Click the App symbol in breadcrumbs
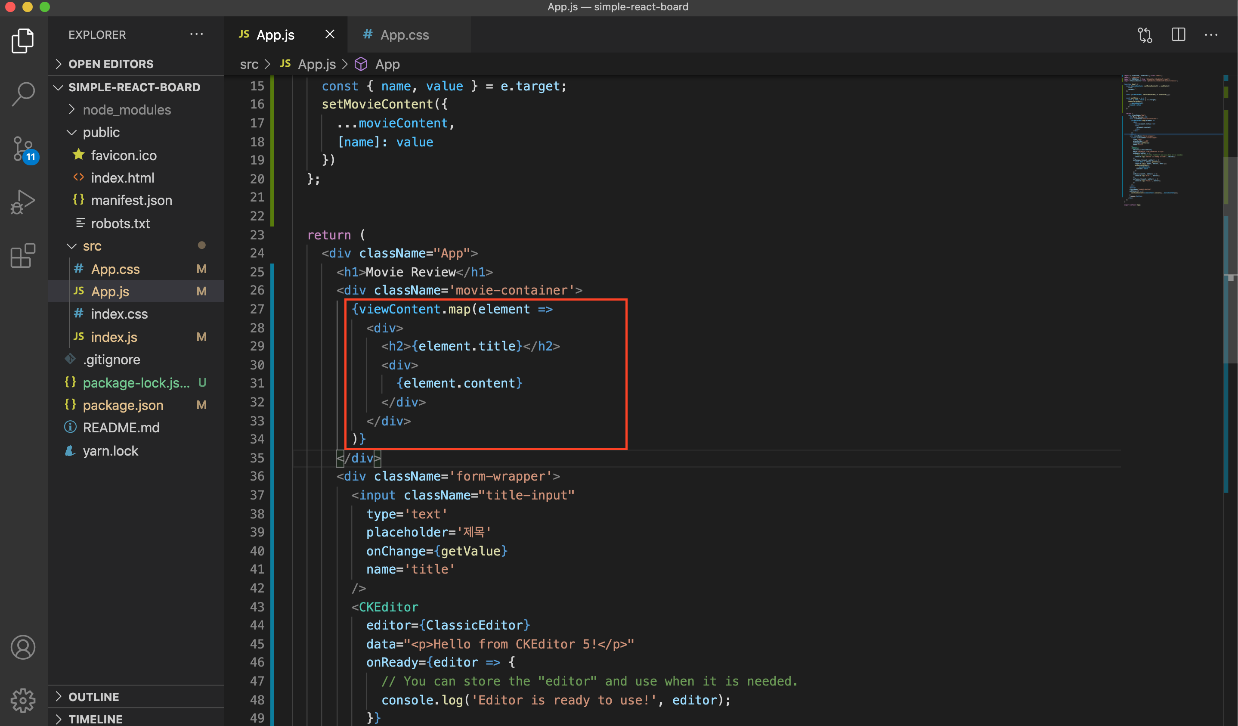This screenshot has height=726, width=1238. point(387,65)
